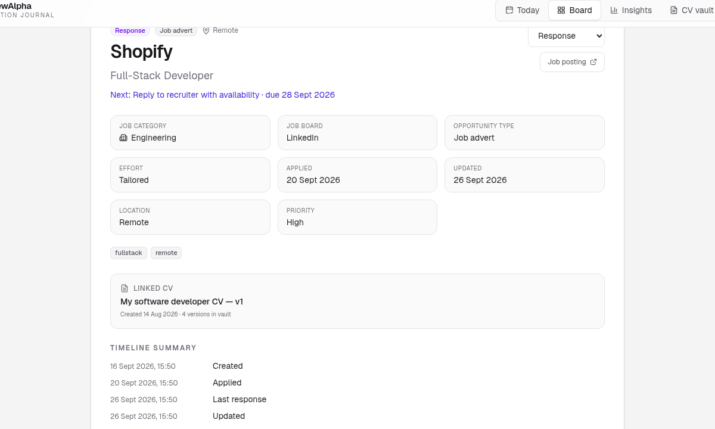Click the Updated date 26 Sept 2026
715x429 pixels.
[480, 180]
